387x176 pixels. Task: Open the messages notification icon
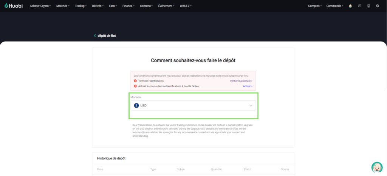pos(360,6)
